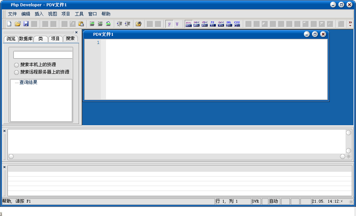Click the 自动 status bar field

(274, 201)
